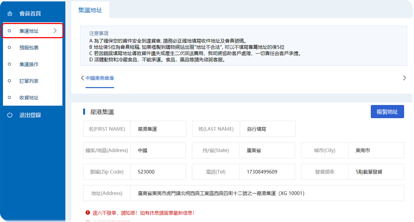The image size is (414, 222).
Task: Click the circle bullet beside 訂單列表
Action: tap(9, 81)
